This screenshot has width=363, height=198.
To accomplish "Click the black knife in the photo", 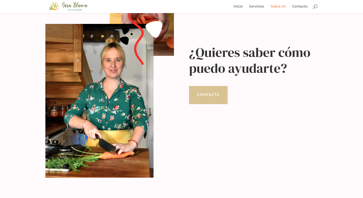I will (x=106, y=144).
